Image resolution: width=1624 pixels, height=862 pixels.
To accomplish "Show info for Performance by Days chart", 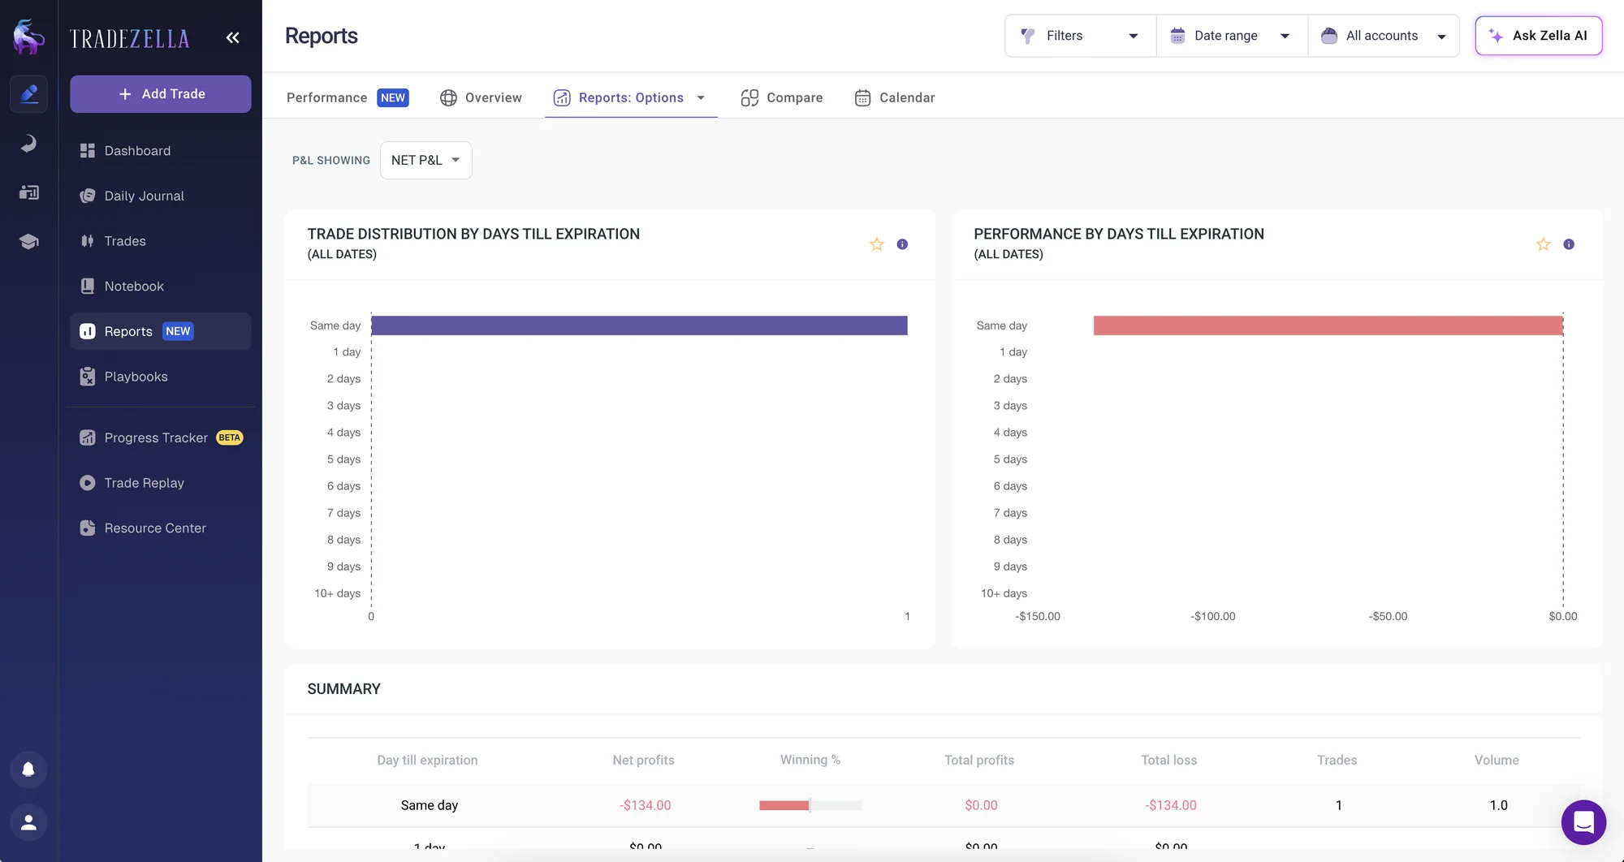I will (1569, 244).
